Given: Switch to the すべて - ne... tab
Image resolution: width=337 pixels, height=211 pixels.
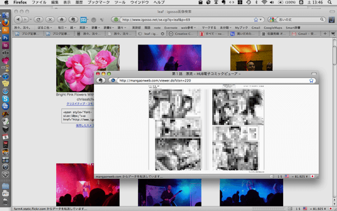Looking at the screenshot, I should [212, 34].
